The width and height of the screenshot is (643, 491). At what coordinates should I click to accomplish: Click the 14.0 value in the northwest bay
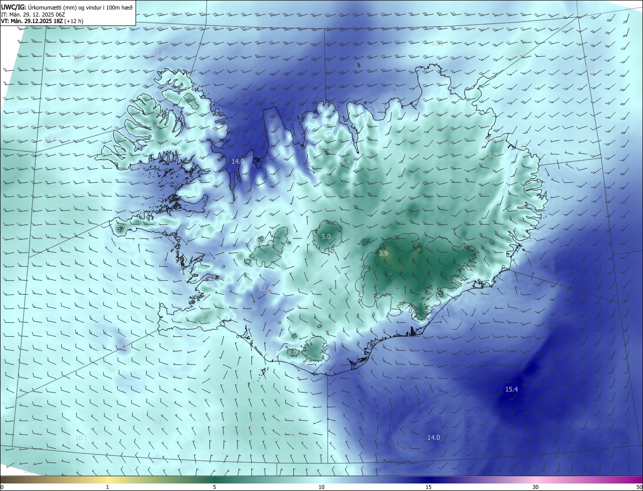238,161
